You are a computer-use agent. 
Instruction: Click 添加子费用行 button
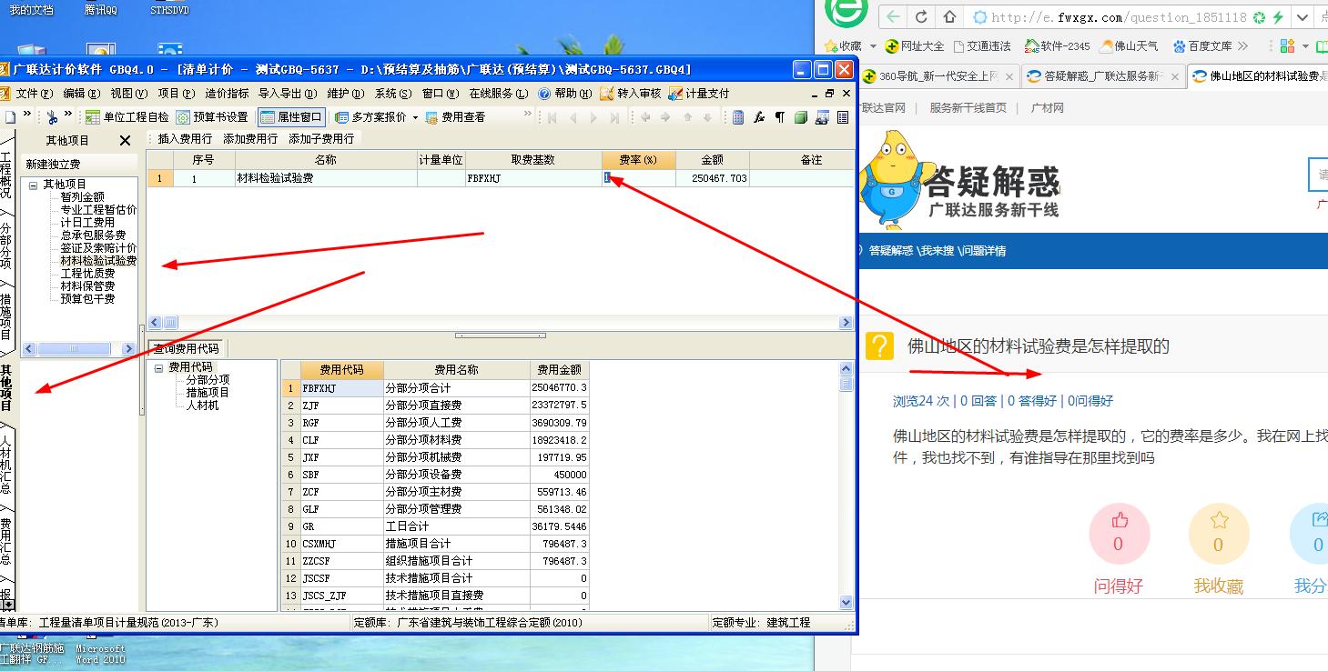point(321,138)
